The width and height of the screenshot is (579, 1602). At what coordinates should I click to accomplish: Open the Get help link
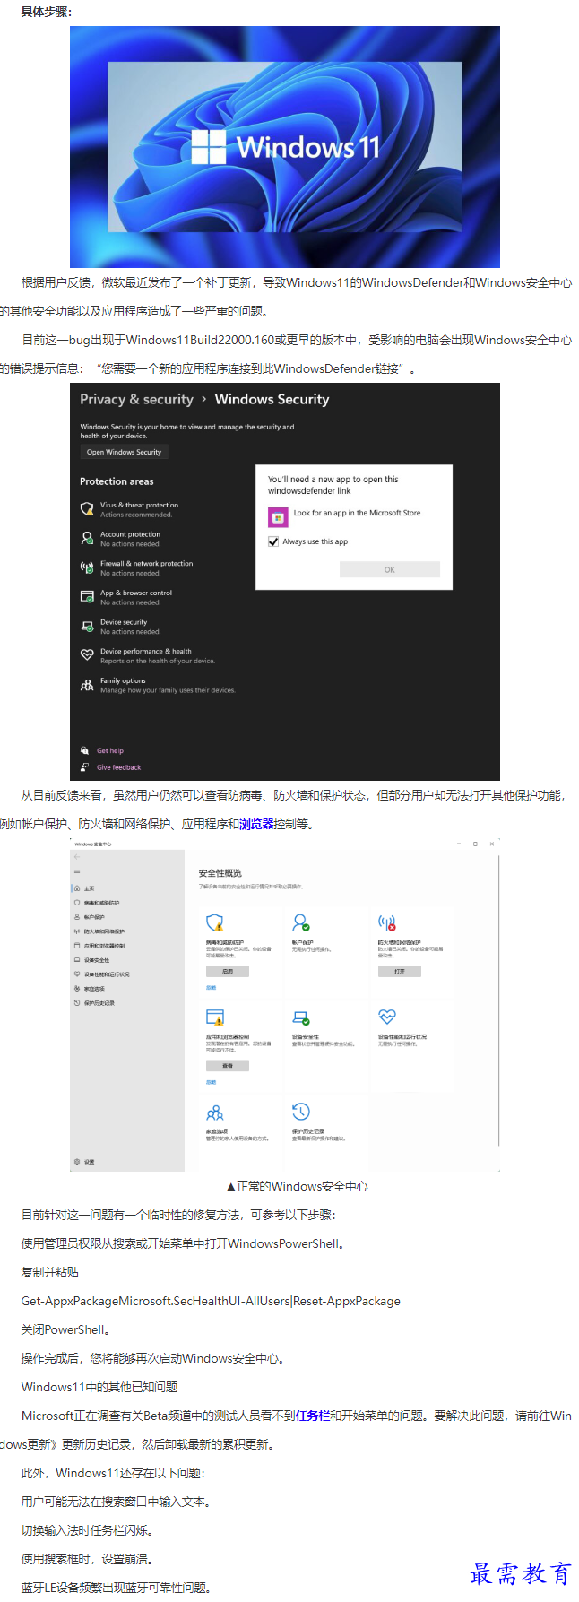pyautogui.click(x=110, y=750)
